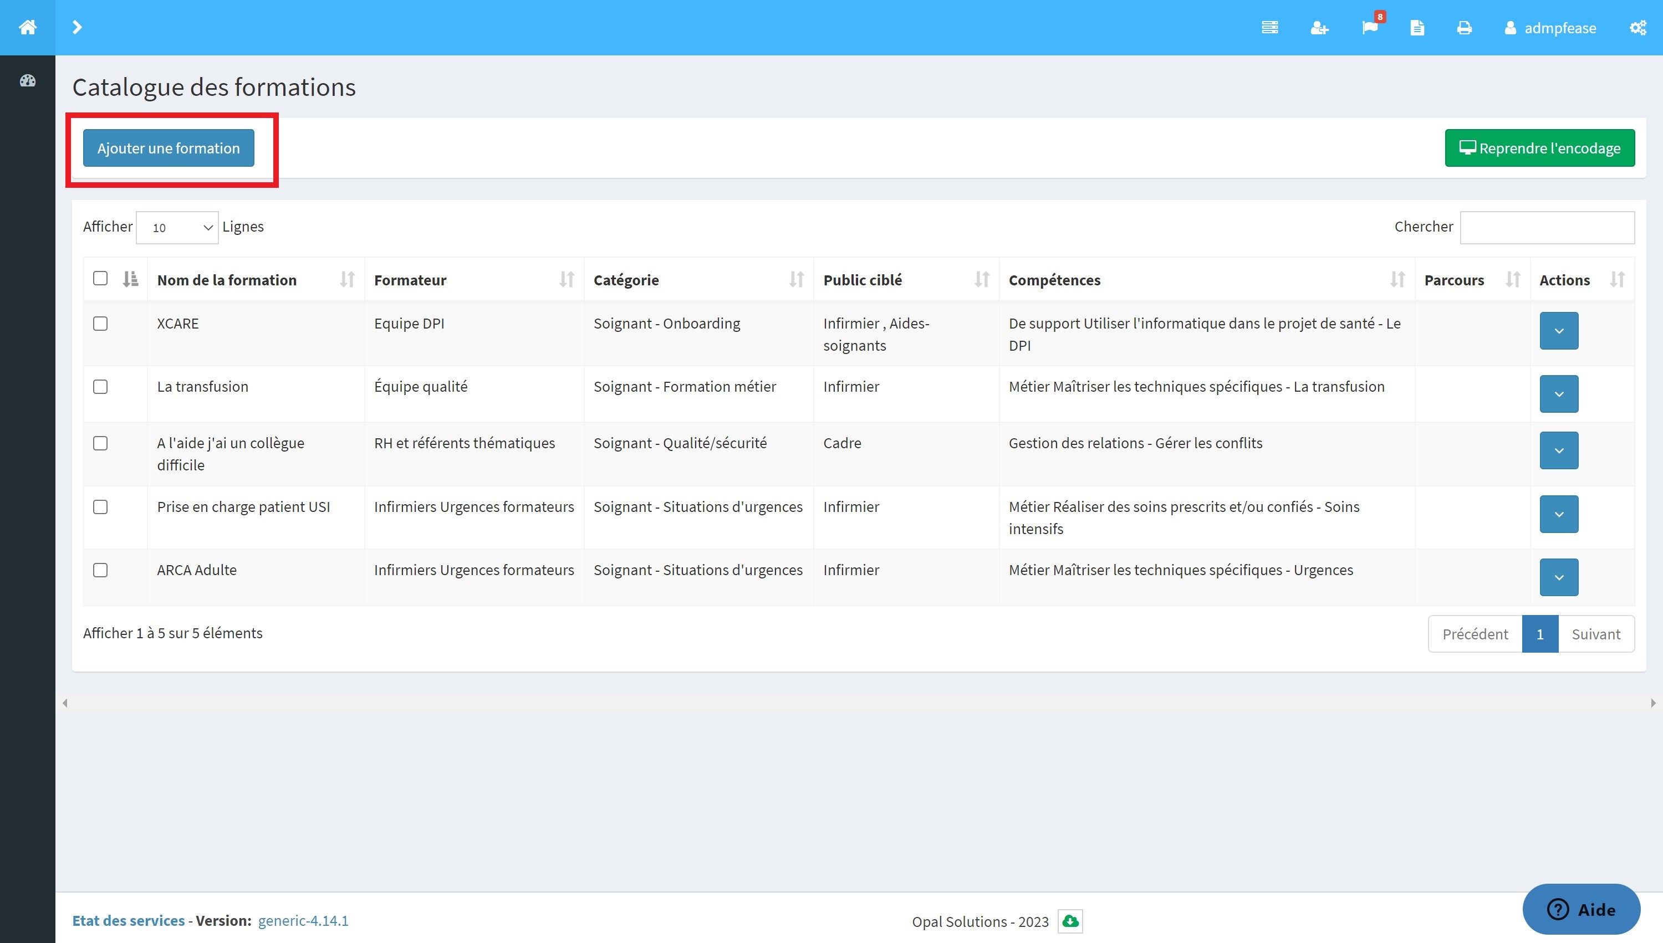The width and height of the screenshot is (1663, 943).
Task: Expand actions dropdown for ARCA Adulte row
Action: pos(1559,577)
